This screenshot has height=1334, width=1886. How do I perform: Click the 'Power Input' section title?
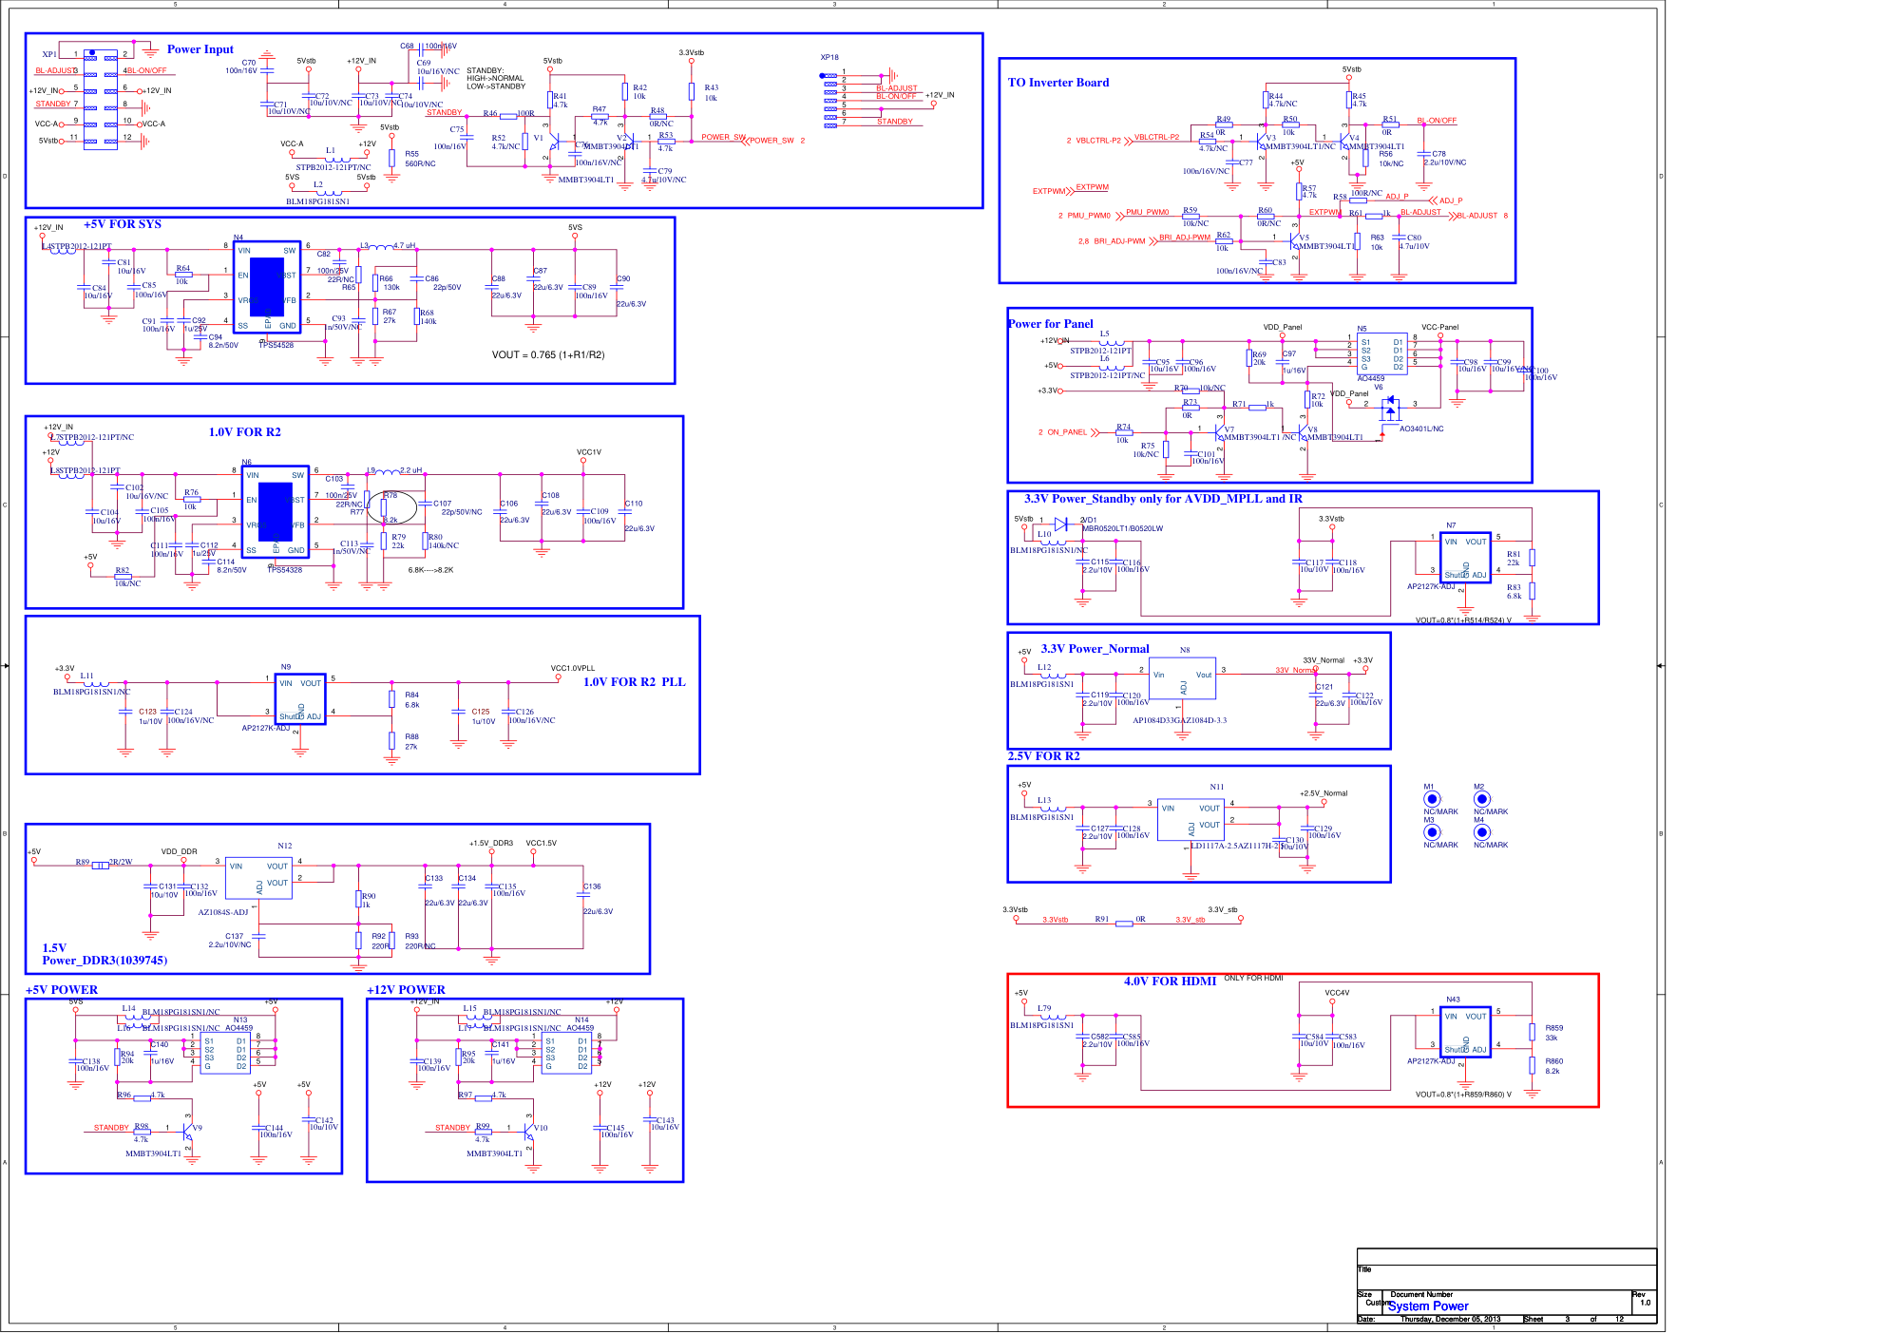[200, 49]
